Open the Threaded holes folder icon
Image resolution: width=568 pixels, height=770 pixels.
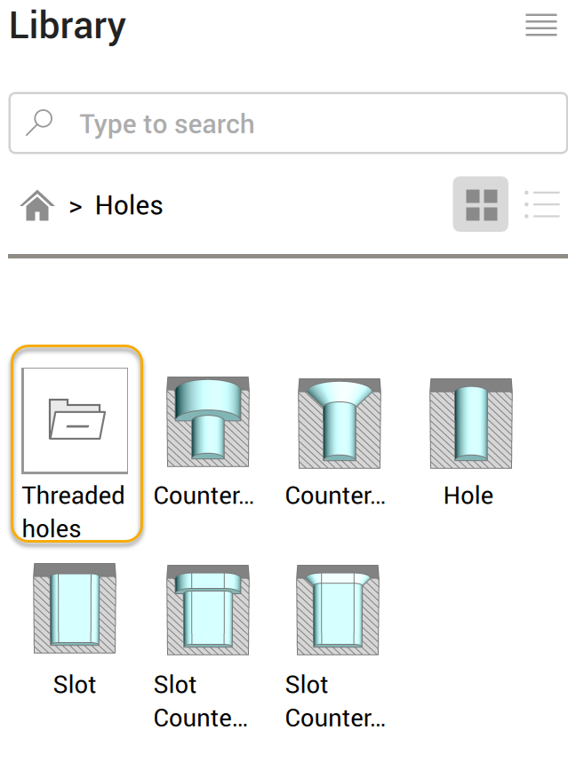click(x=76, y=420)
